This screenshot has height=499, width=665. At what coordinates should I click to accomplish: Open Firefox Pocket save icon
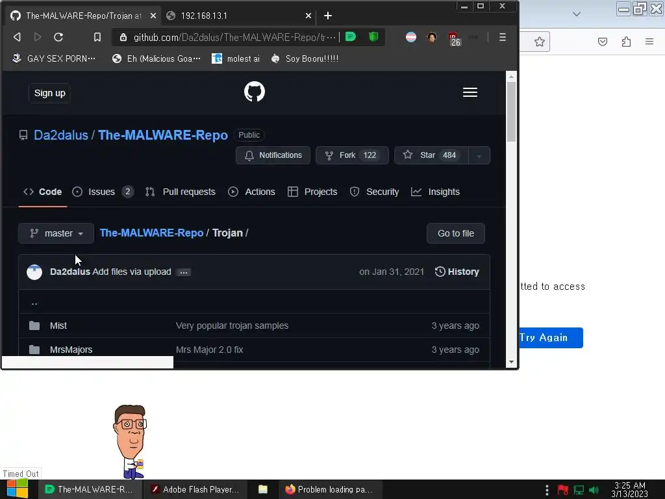[x=602, y=42]
